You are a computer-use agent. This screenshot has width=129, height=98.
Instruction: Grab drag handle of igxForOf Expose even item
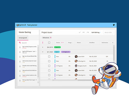coord(20,52)
